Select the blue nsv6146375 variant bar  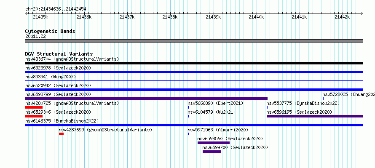(194, 125)
